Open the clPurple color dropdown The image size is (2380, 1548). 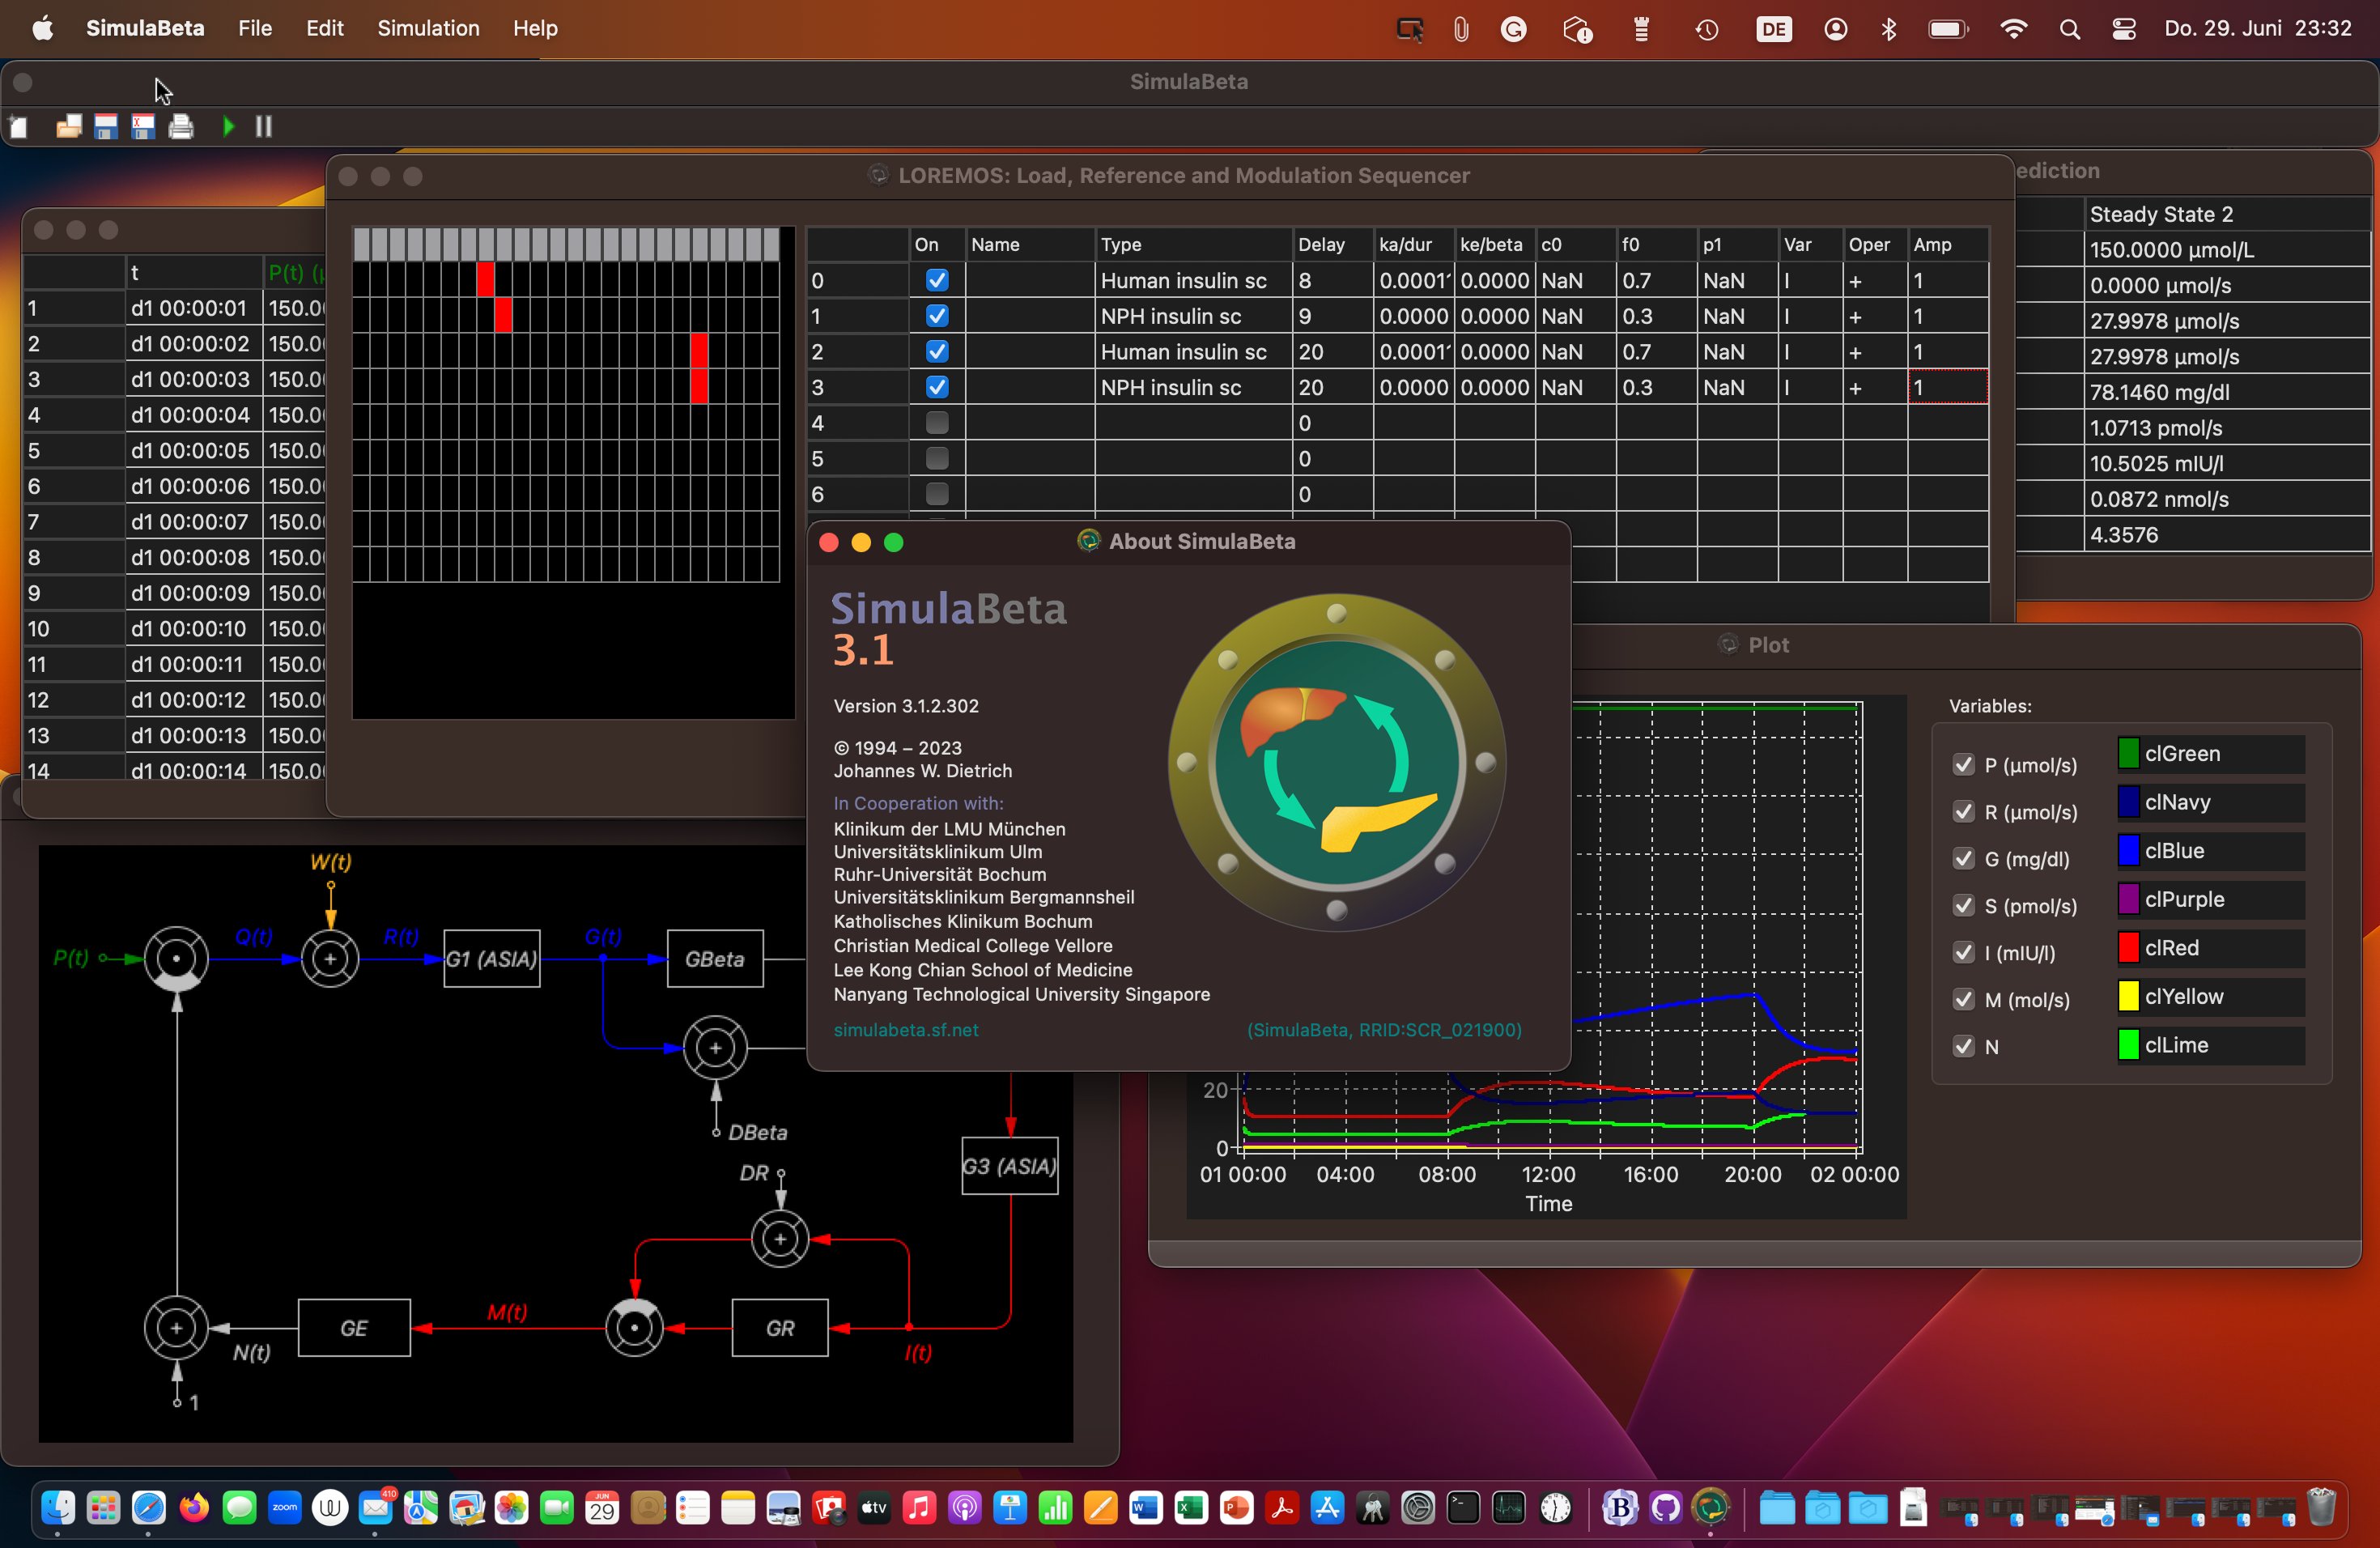pos(2210,900)
